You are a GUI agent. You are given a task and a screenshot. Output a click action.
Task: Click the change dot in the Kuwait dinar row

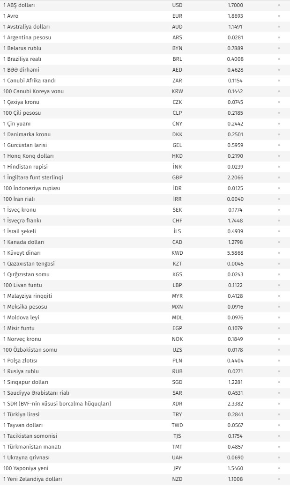pyautogui.click(x=279, y=253)
